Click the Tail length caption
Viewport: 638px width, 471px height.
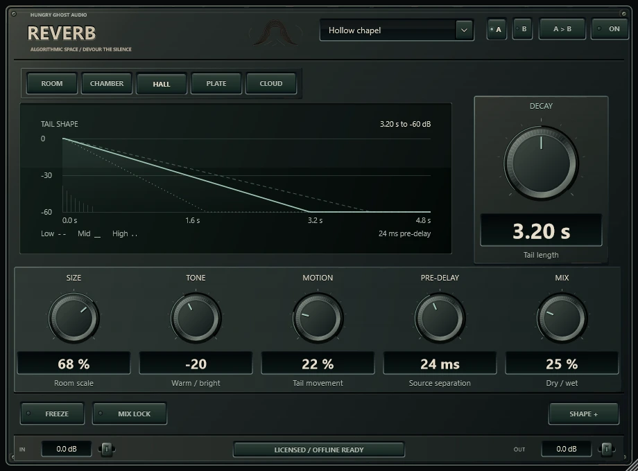541,255
